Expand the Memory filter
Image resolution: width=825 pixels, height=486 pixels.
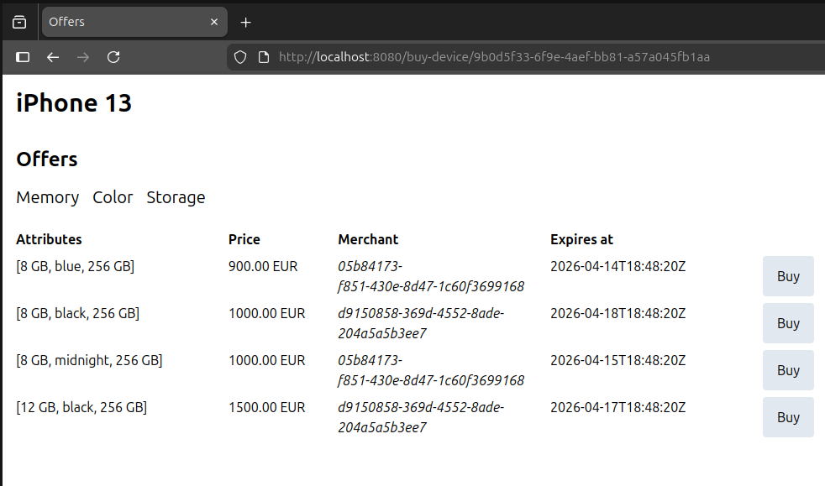coord(48,197)
